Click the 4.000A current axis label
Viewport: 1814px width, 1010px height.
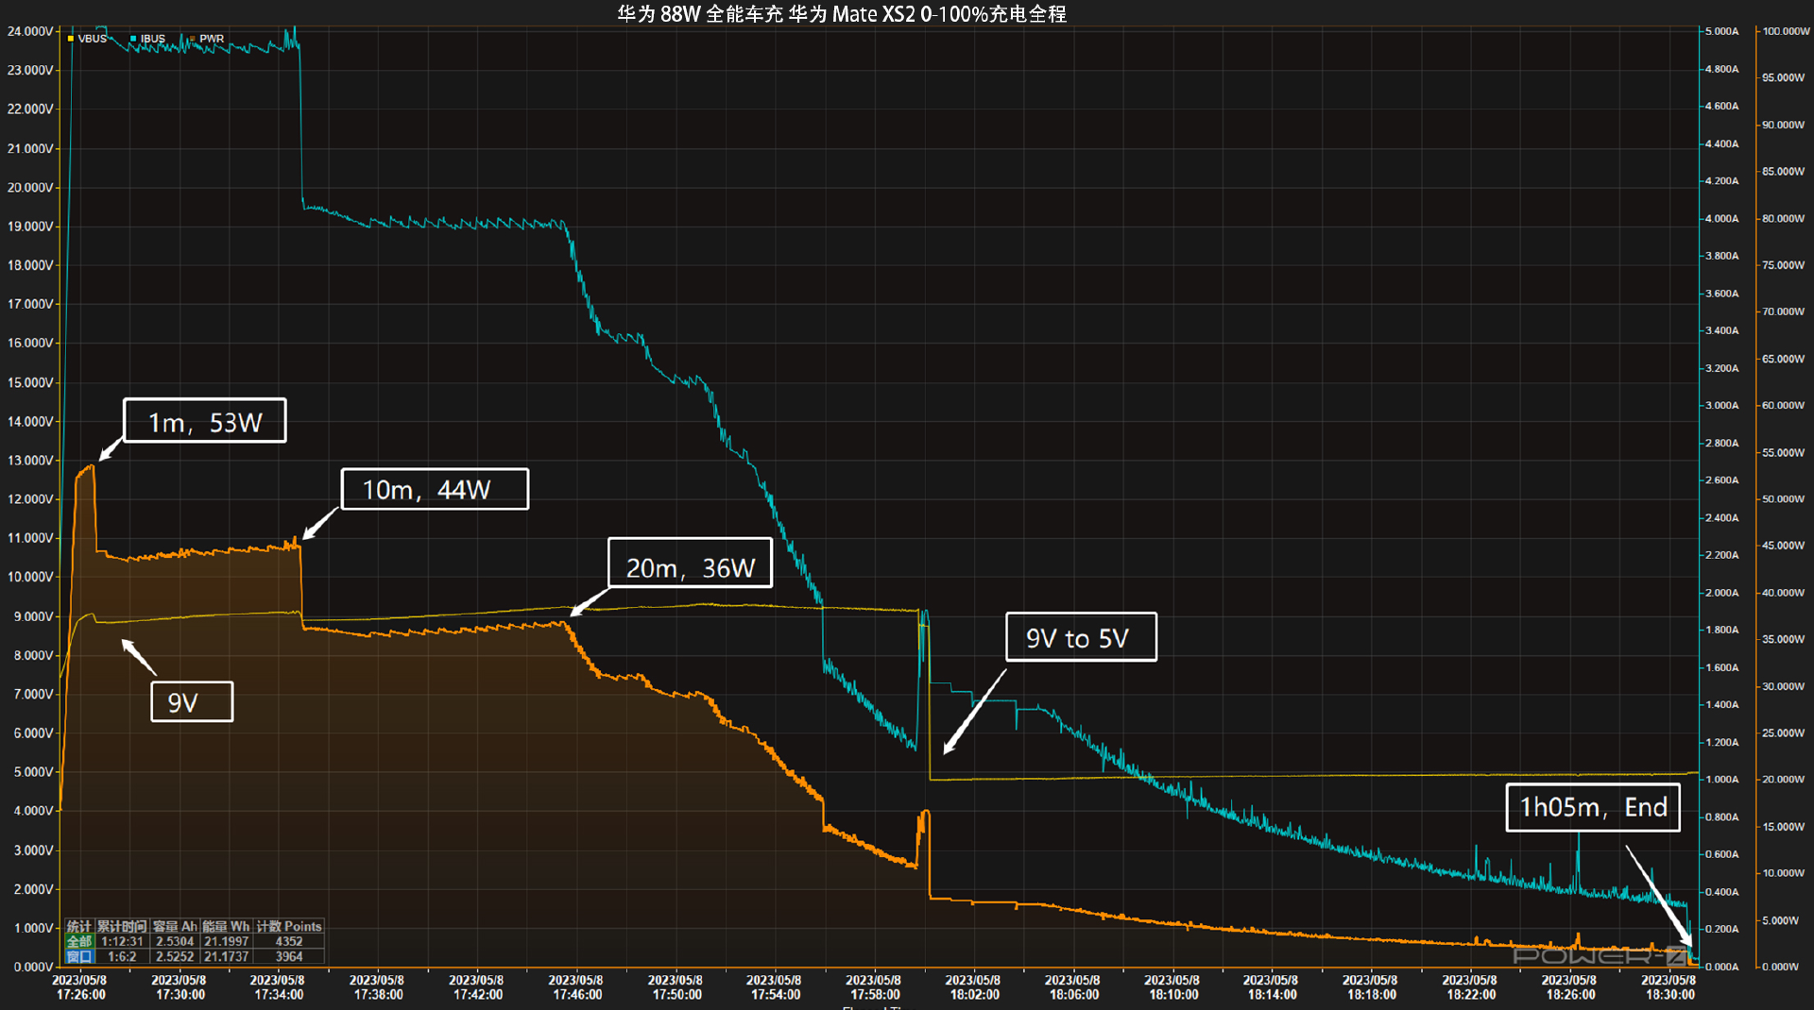point(1721,218)
